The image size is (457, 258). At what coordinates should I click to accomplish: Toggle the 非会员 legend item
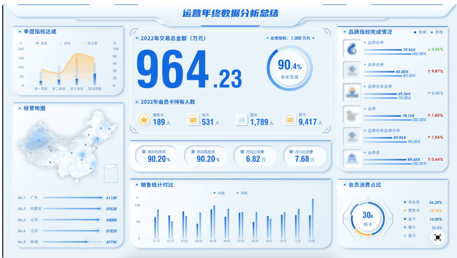coord(412,202)
